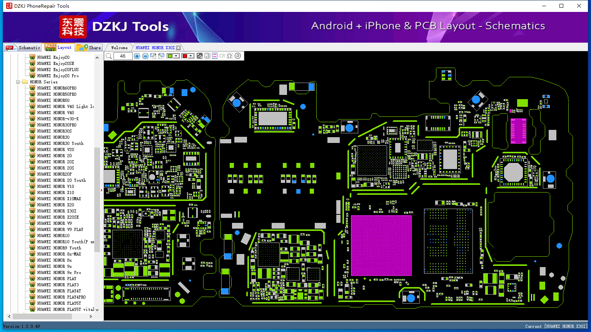Click the HONOR Series folder icon
The image size is (591, 332).
[25, 82]
